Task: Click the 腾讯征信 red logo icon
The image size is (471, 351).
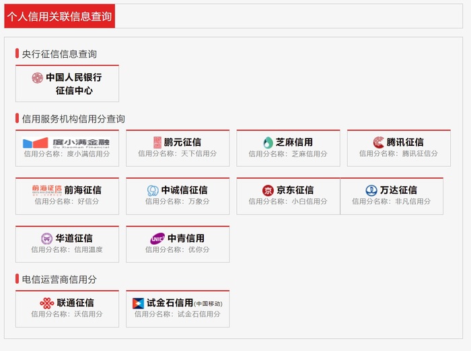Action: click(379, 143)
